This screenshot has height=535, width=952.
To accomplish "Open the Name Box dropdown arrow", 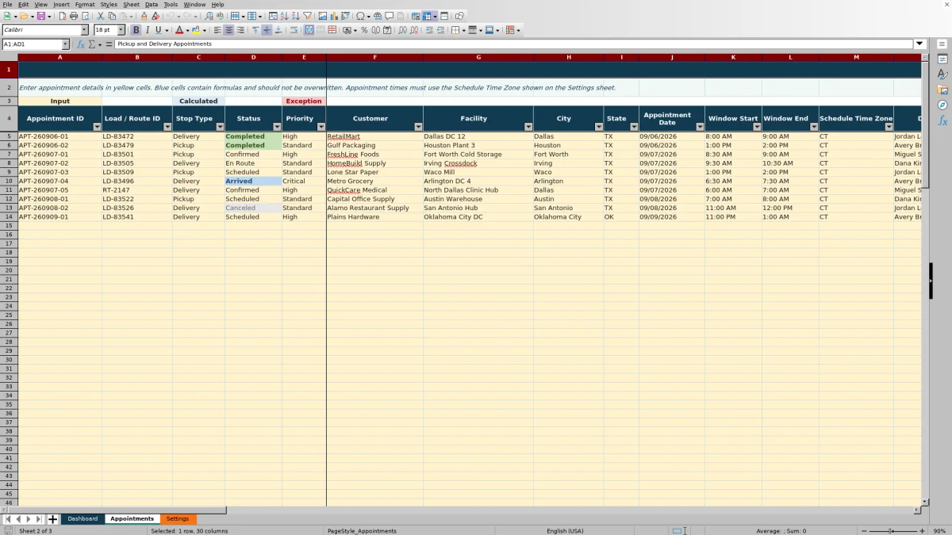I will pyautogui.click(x=65, y=44).
